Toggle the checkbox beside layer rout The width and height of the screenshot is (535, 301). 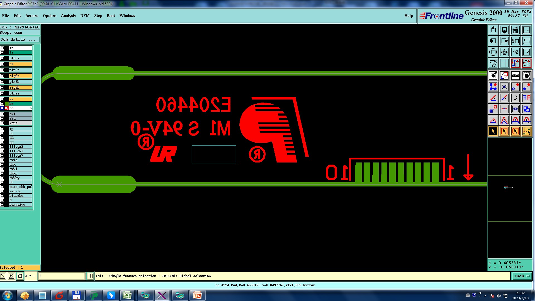(2, 123)
